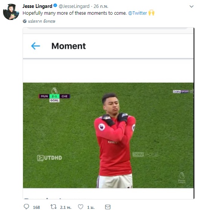
Task: Click the Jesse Lingard display name
Action: tap(37, 6)
